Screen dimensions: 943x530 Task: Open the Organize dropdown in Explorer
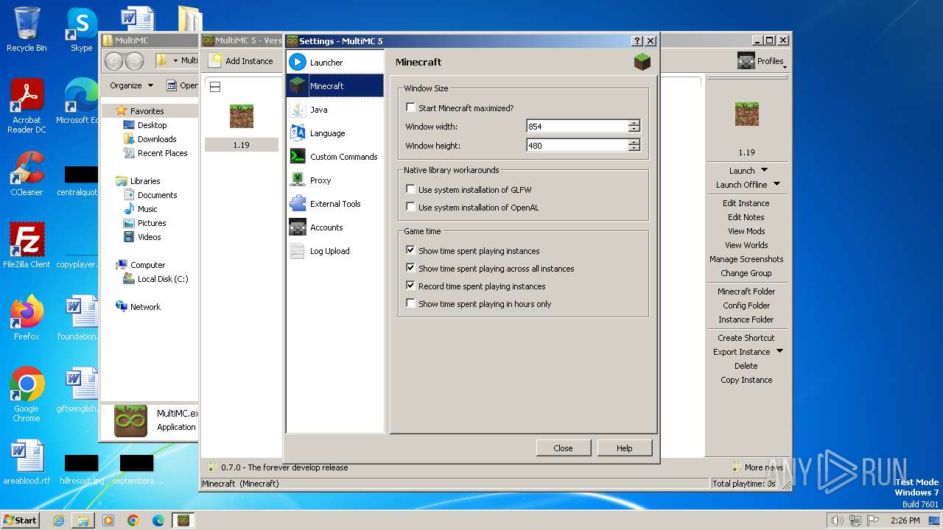[131, 85]
